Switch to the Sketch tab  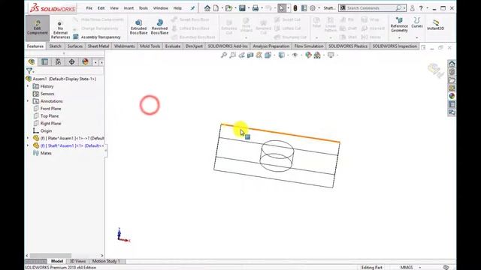click(56, 46)
